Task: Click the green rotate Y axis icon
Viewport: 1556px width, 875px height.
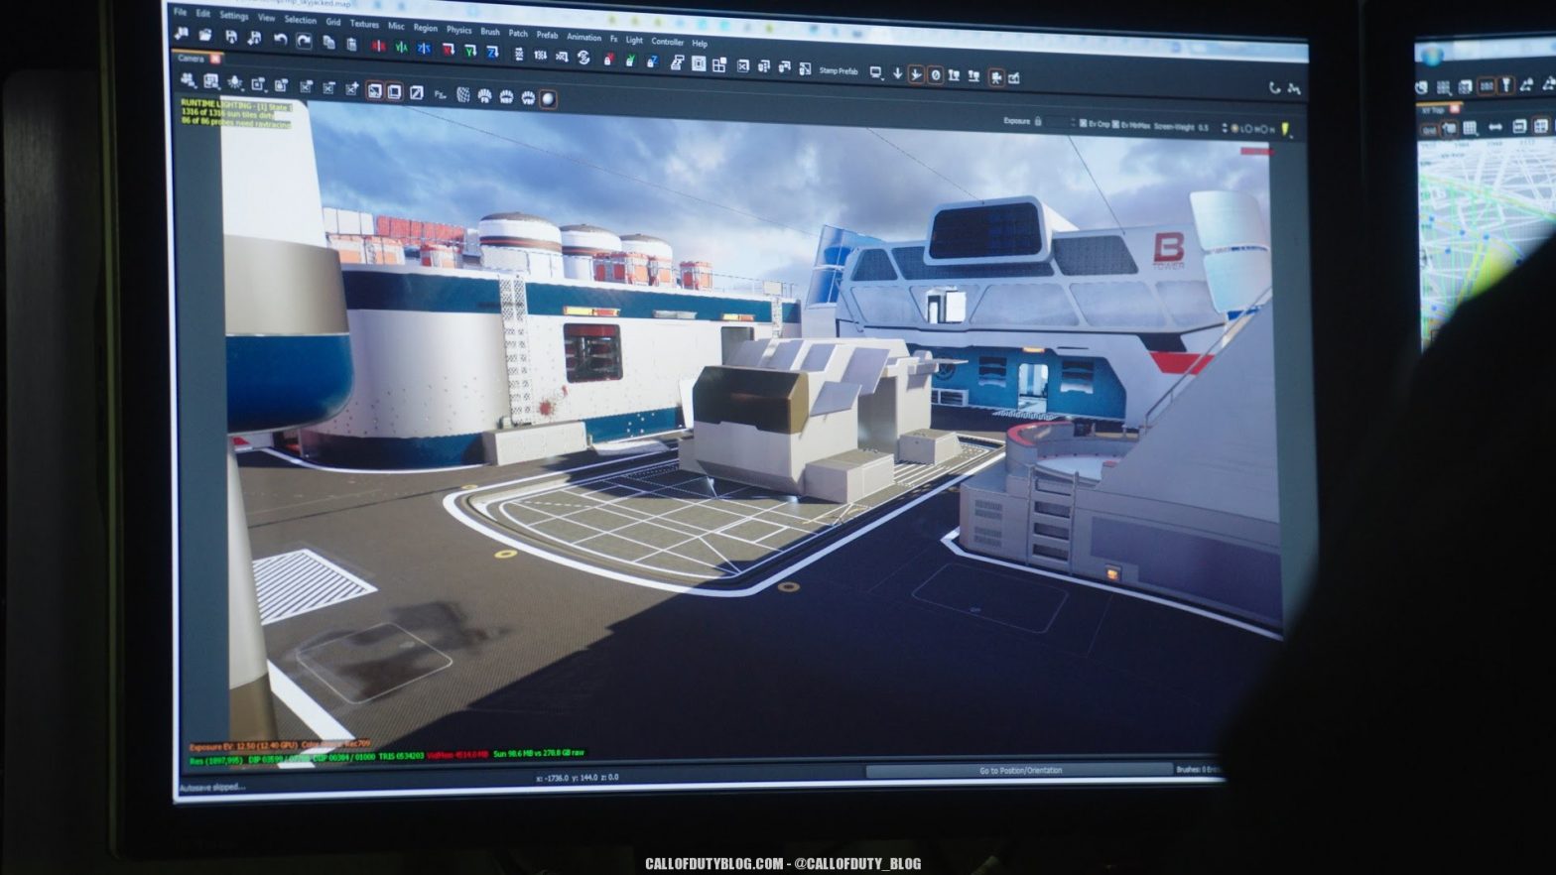Action: click(470, 51)
